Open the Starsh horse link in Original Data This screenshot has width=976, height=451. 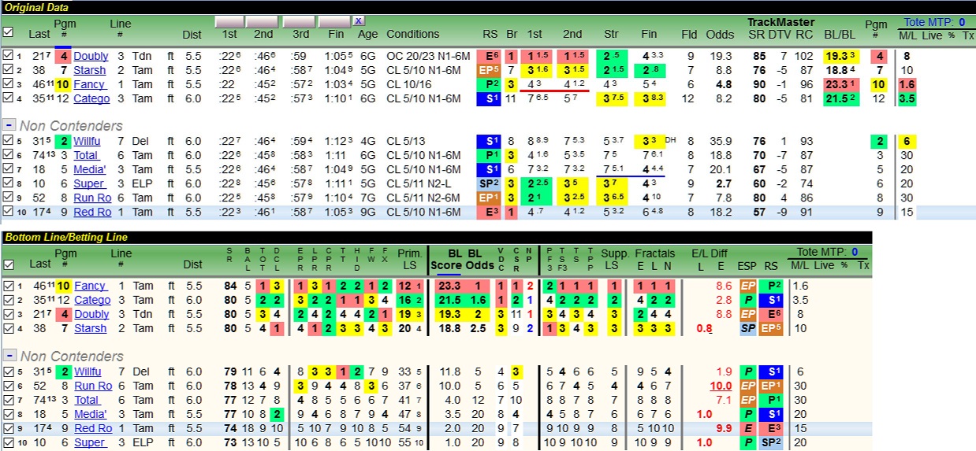click(x=90, y=70)
